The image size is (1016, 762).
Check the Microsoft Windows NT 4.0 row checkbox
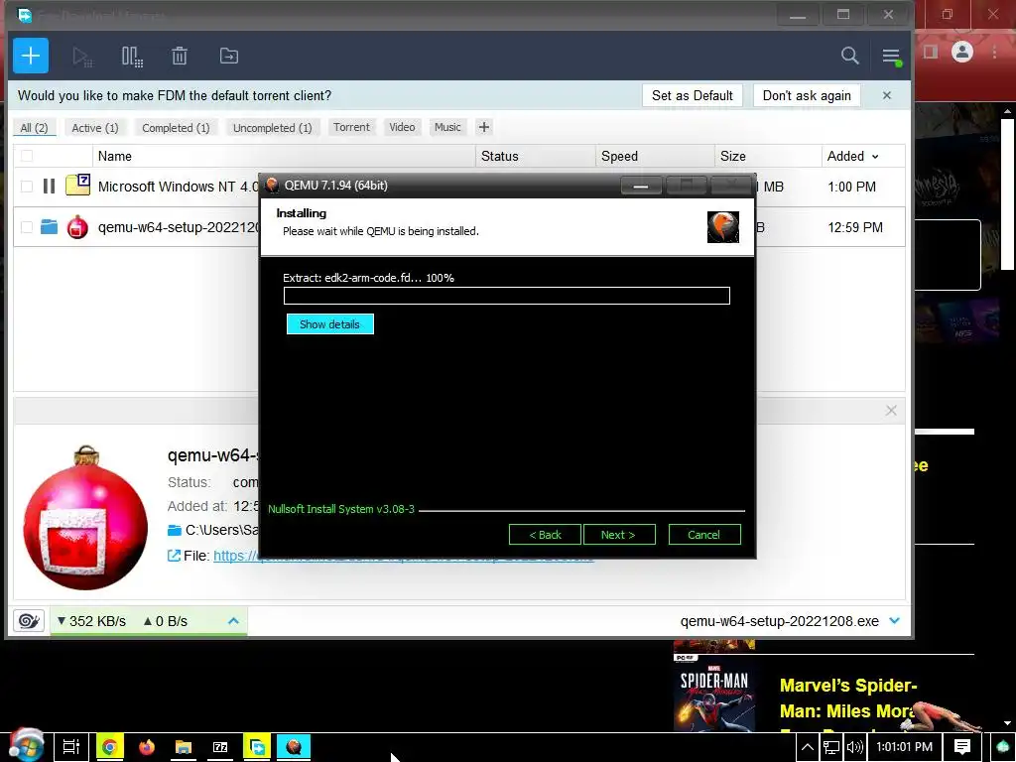coord(27,187)
